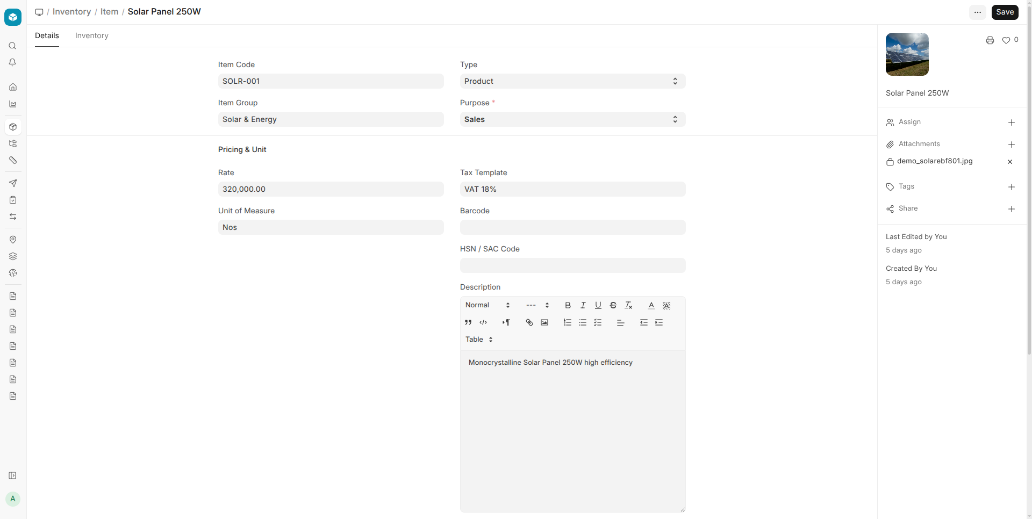Viewport: 1032px width, 519px height.
Task: Apply underline in Description editor
Action: (598, 305)
